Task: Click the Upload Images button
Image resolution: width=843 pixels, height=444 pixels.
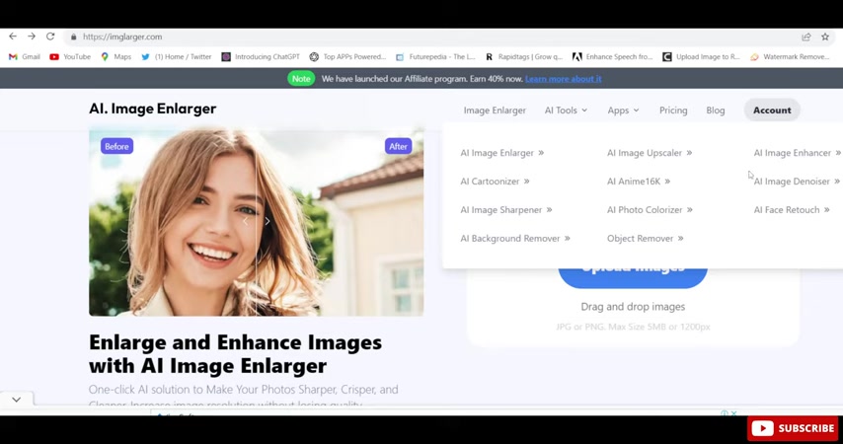Action: coord(633,276)
